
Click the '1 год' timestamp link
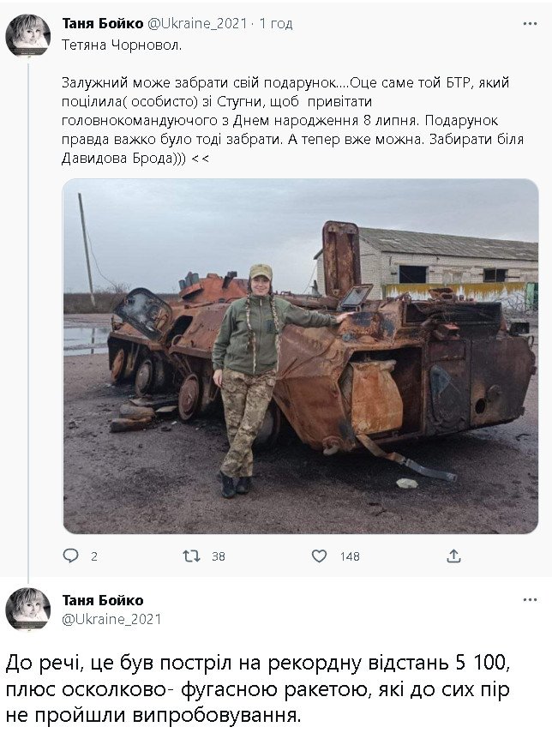pyautogui.click(x=276, y=23)
